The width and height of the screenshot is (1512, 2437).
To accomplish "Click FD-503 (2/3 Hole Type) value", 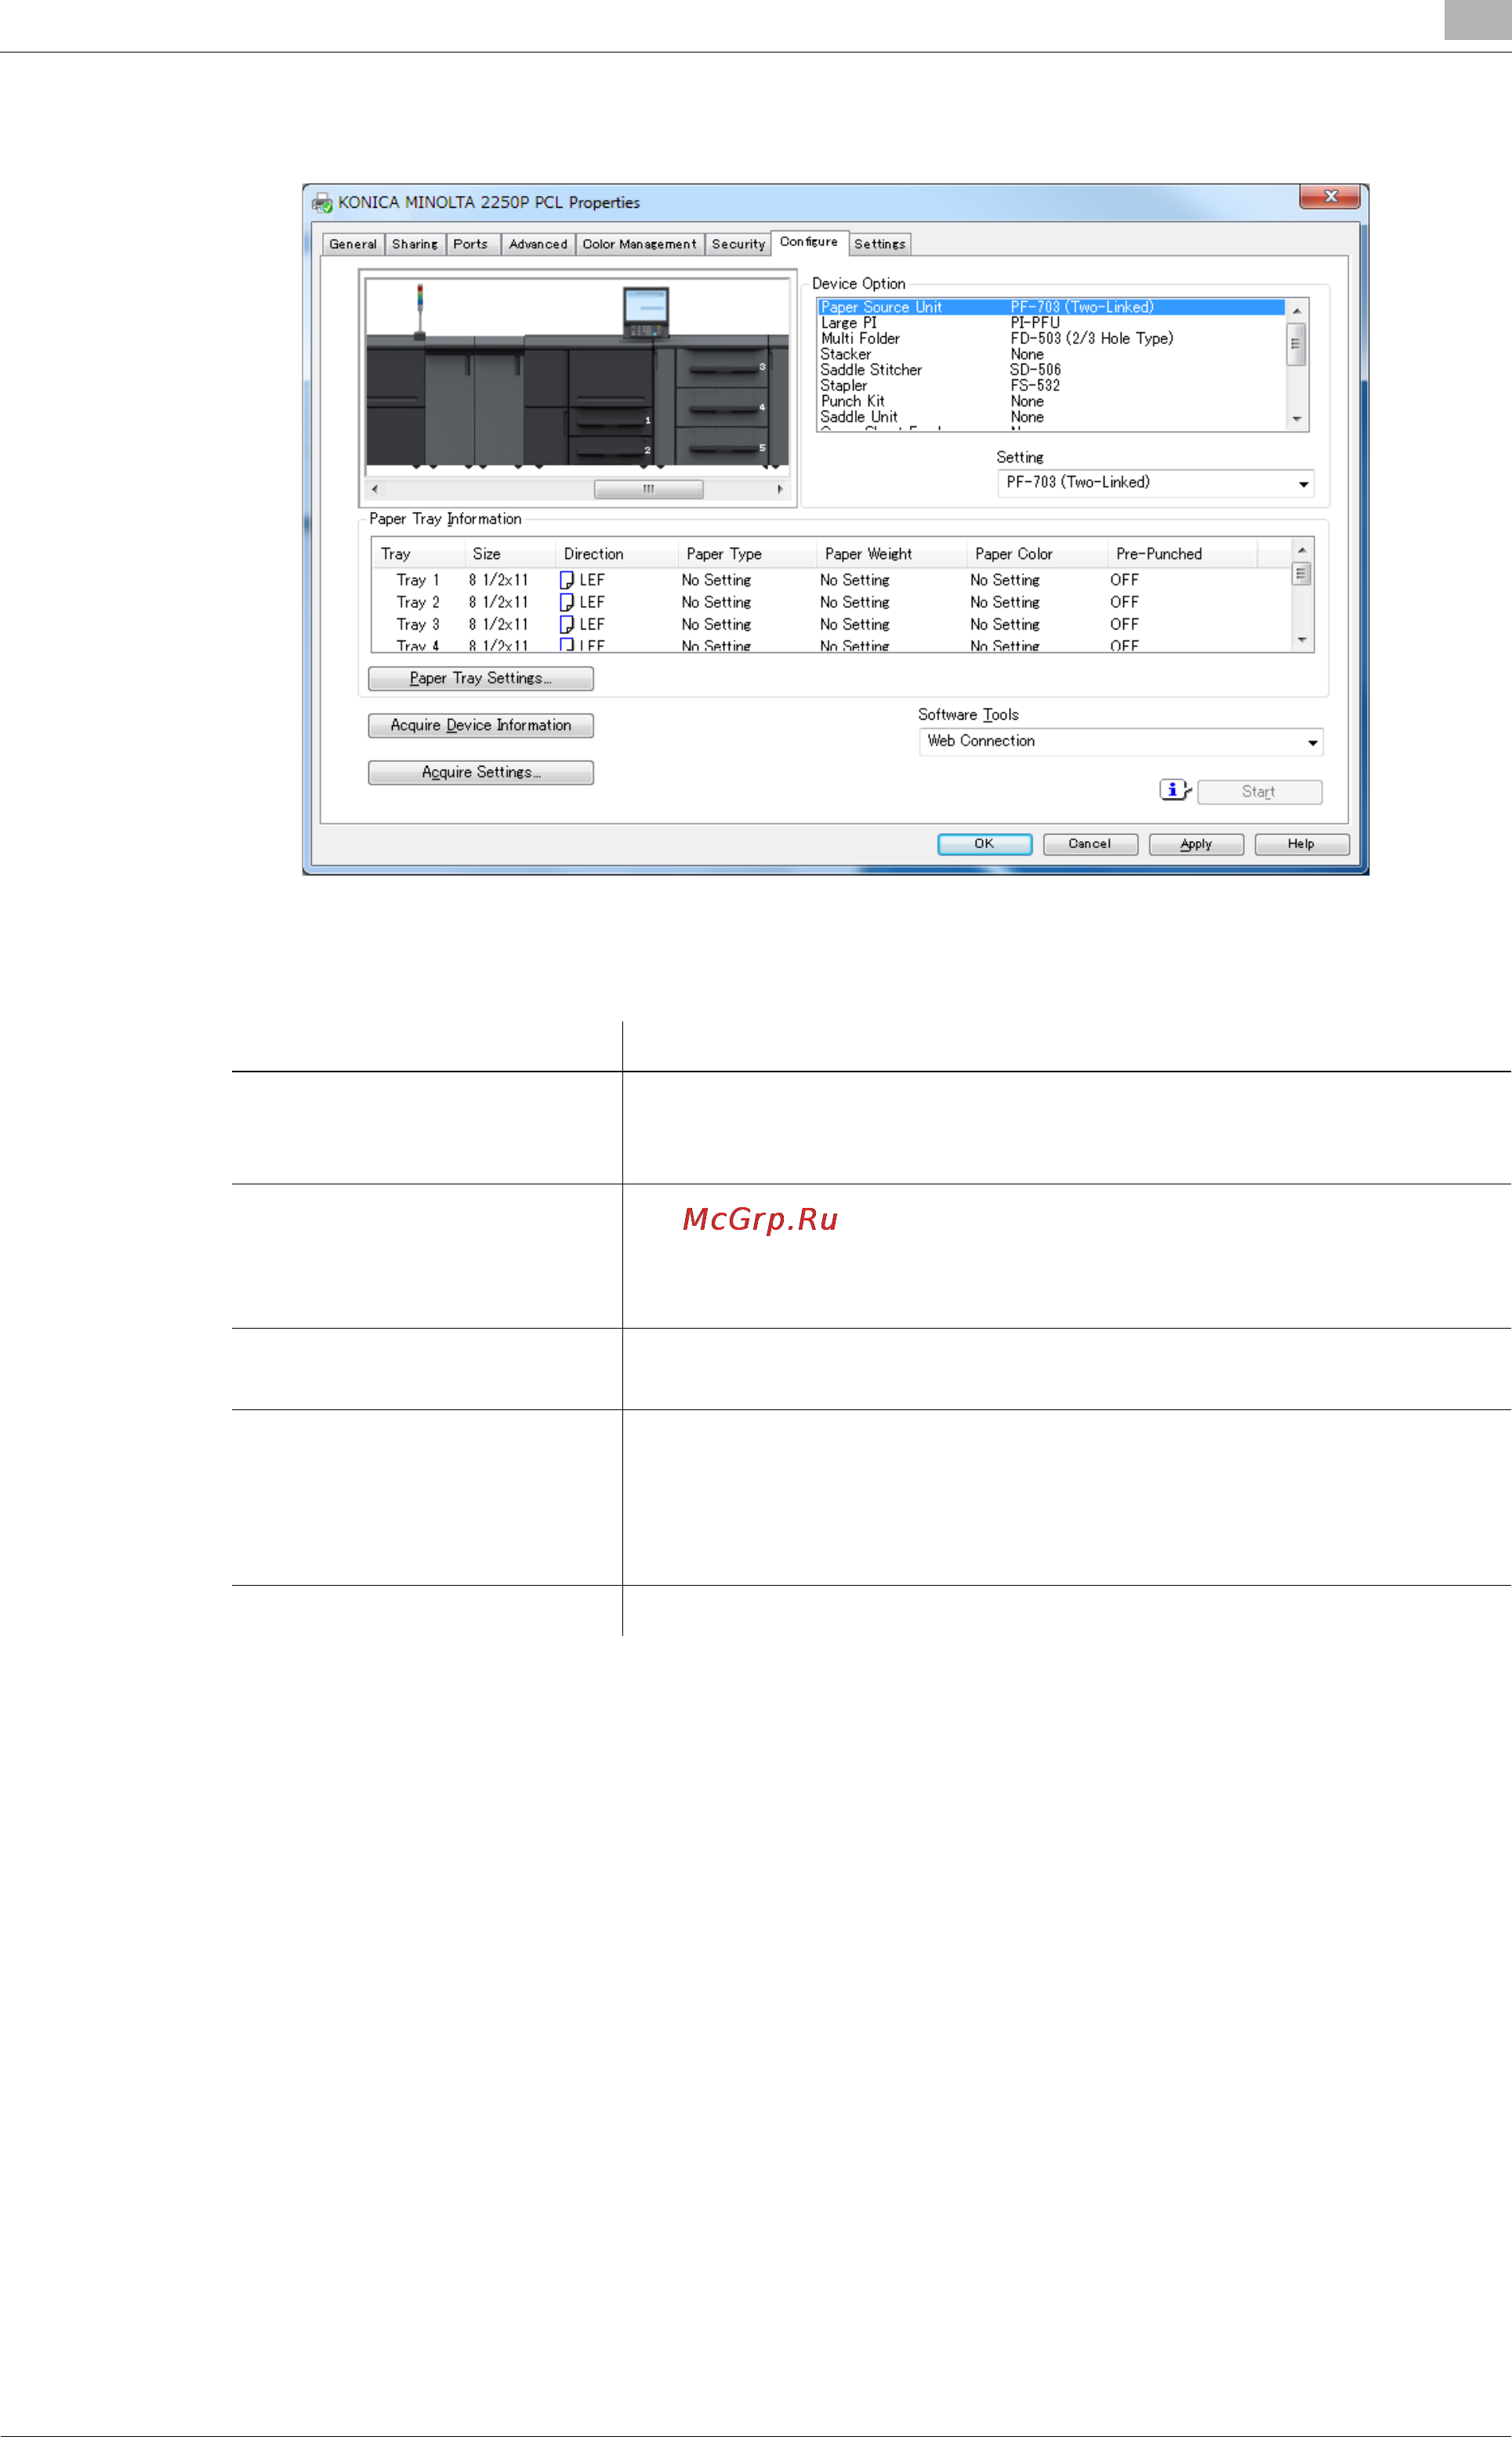I will click(1092, 339).
